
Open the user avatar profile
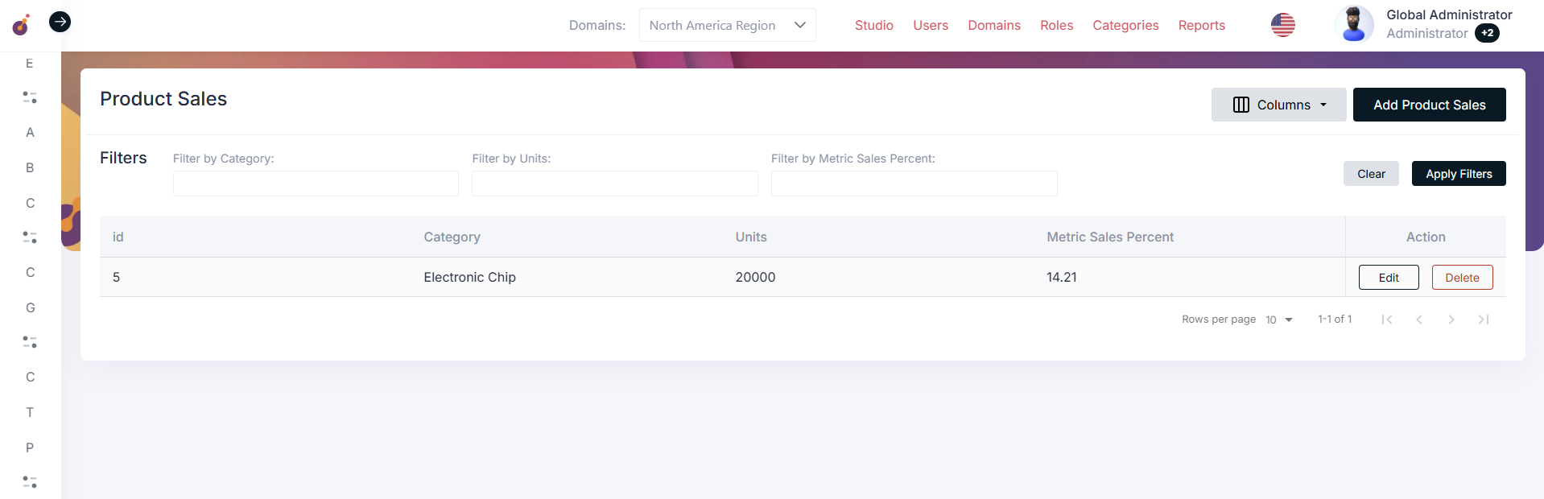coord(1353,25)
